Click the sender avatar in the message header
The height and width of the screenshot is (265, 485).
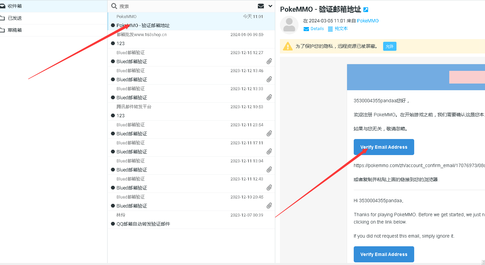pyautogui.click(x=289, y=25)
